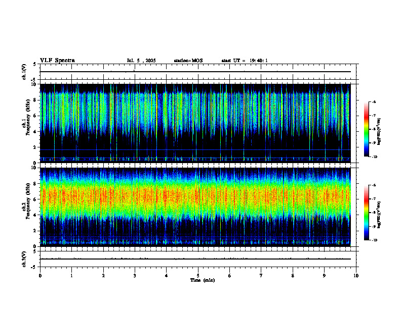
Task: Click the log(PSD) label beside ch.1 color bar
Action: (x=379, y=132)
